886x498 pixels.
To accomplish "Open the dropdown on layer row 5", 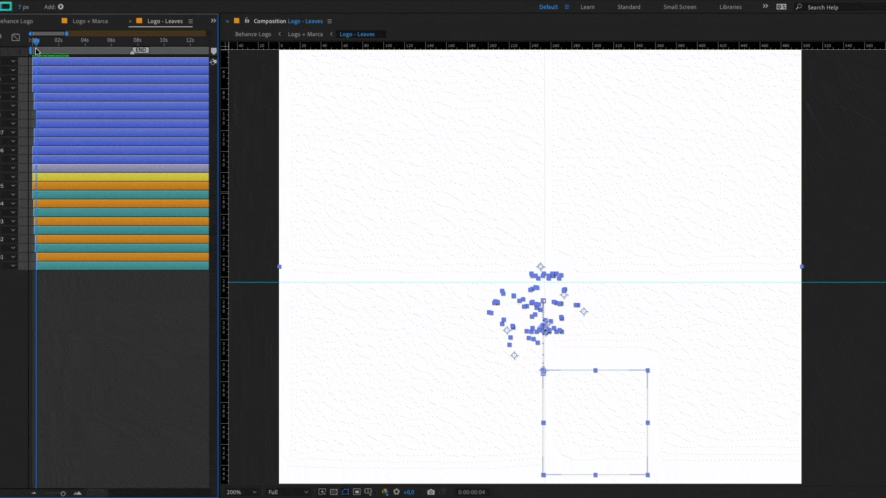I will [x=13, y=186].
